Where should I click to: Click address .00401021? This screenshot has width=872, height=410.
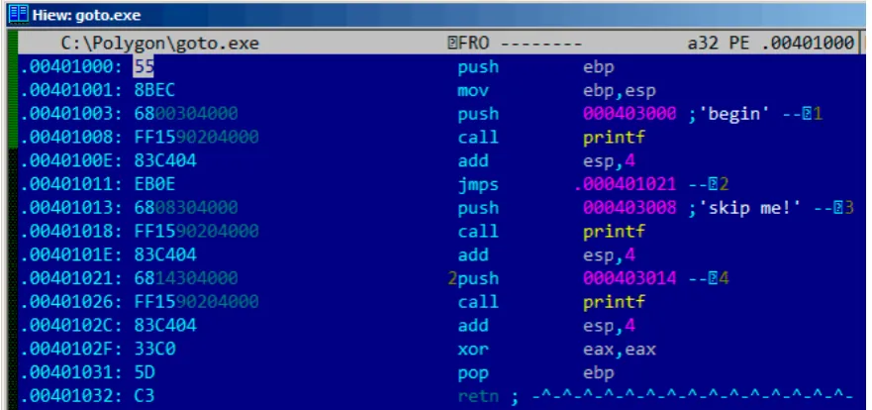tap(72, 278)
